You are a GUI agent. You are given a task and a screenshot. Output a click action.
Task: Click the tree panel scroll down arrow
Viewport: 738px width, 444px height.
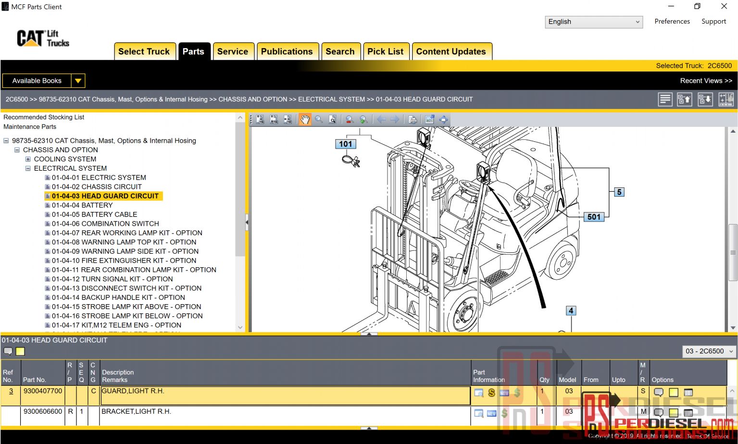[x=240, y=327]
